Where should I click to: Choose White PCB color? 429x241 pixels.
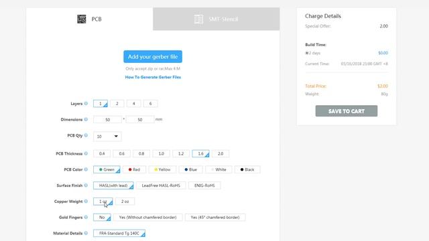click(x=219, y=169)
